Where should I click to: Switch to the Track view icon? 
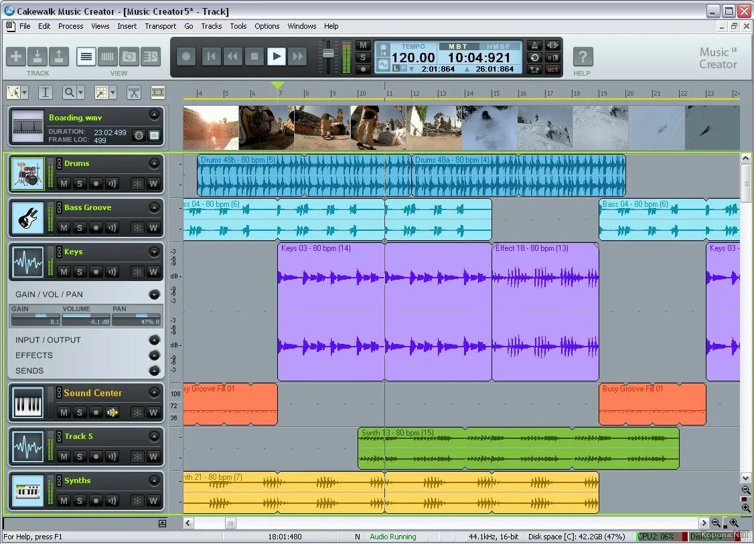pyautogui.click(x=86, y=57)
